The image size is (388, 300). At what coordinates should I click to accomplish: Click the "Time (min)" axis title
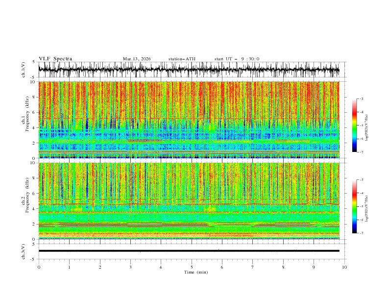pyautogui.click(x=196, y=272)
